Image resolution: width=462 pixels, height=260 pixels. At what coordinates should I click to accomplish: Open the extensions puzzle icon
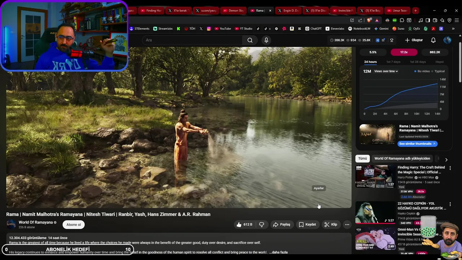[x=402, y=20]
